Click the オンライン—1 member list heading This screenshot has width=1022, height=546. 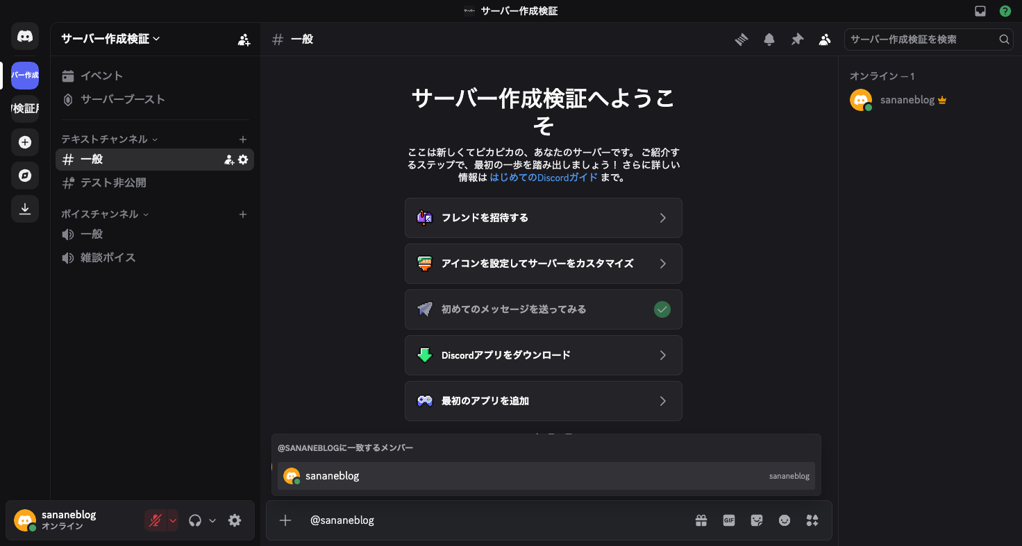tap(882, 76)
